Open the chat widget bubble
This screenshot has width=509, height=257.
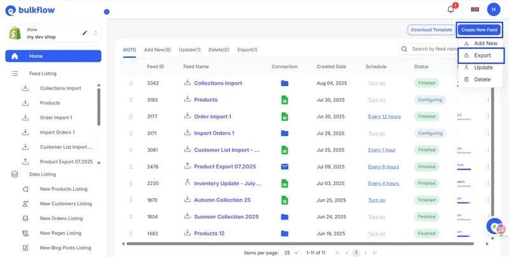coord(495,226)
